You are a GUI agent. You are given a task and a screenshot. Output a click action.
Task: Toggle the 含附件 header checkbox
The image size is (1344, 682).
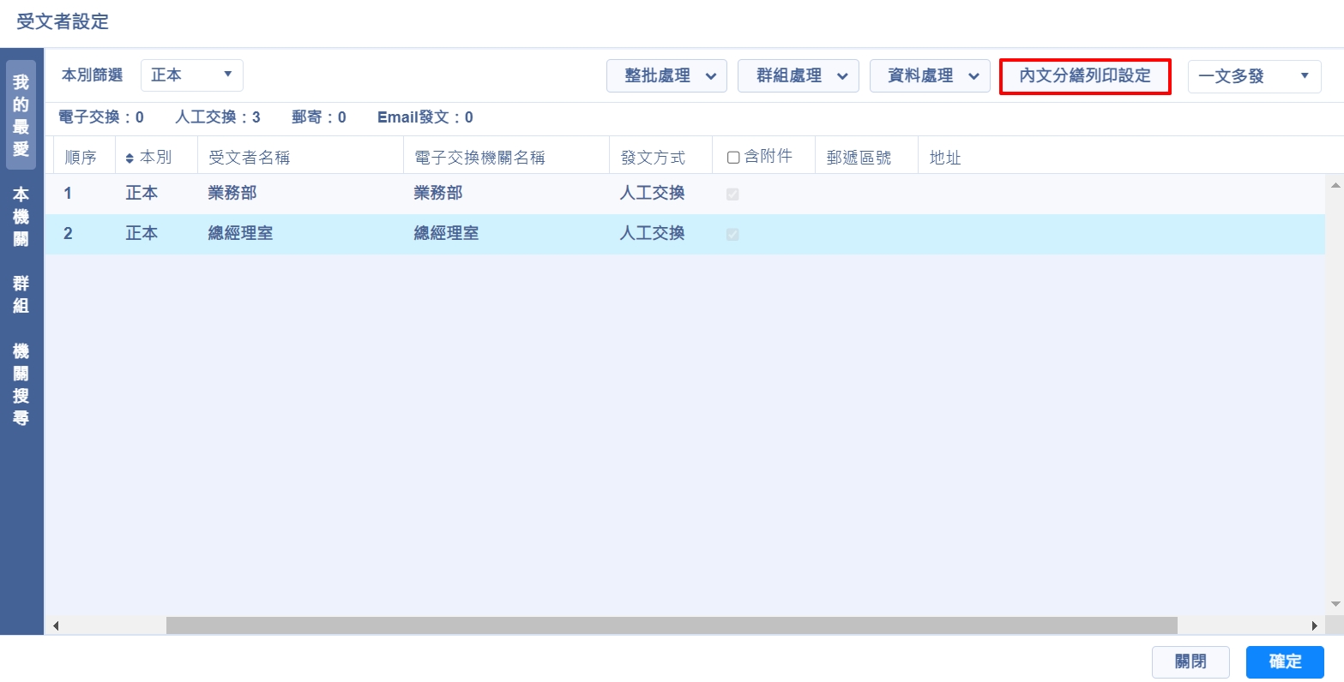(x=733, y=158)
